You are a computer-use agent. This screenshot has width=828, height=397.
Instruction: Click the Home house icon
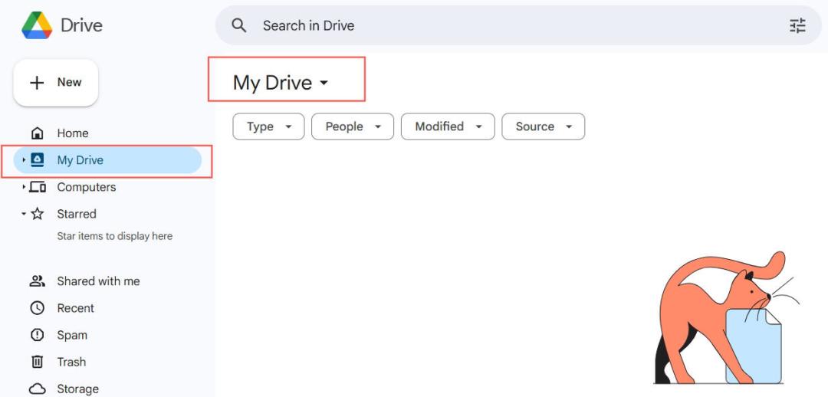37,133
